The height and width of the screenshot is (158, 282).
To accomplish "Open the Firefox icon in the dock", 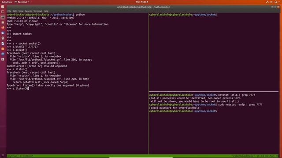I will (3, 28).
